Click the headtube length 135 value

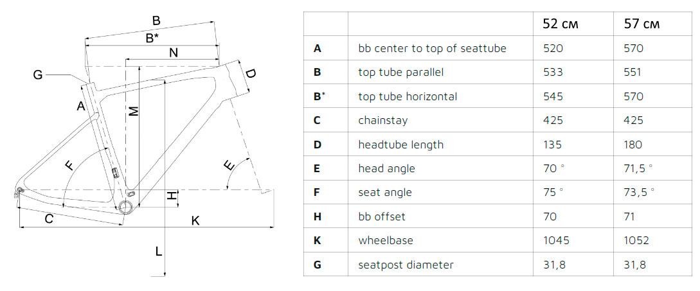coord(553,145)
